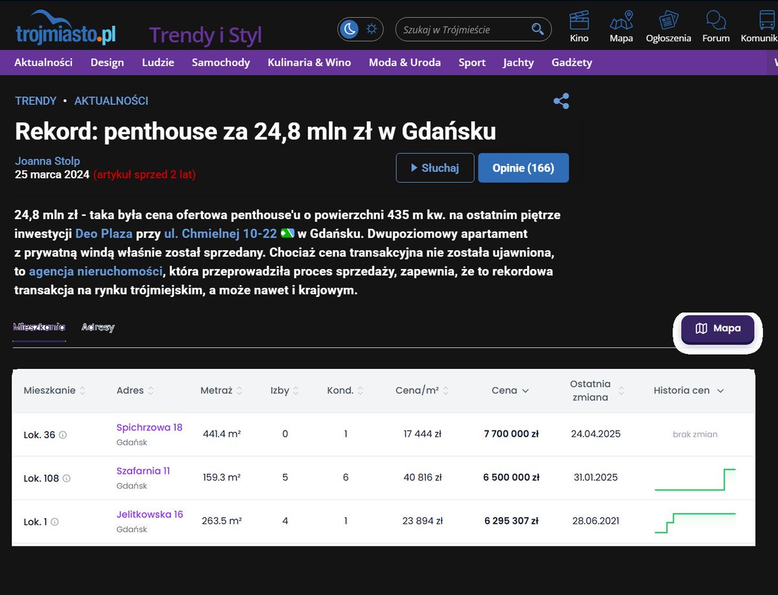The width and height of the screenshot is (778, 595).
Task: Open the purple Mapa button
Action: 718,329
